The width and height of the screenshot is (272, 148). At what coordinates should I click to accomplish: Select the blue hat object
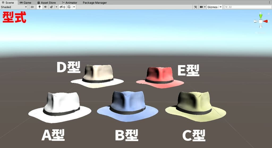coord(128,106)
